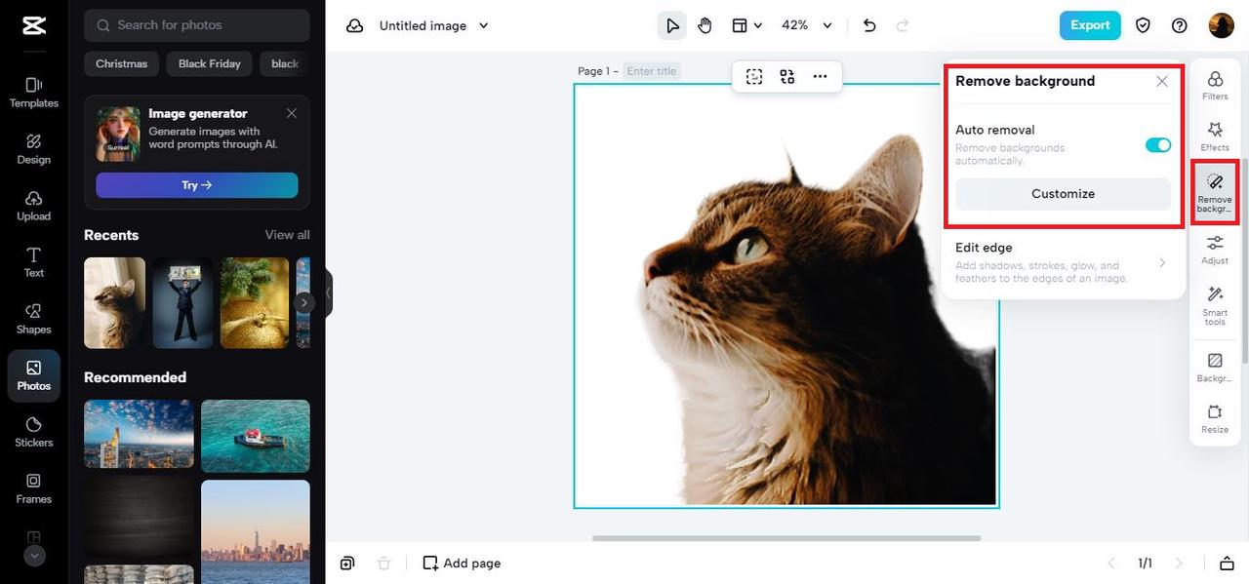
Task: Open the help question mark icon
Action: click(1180, 25)
